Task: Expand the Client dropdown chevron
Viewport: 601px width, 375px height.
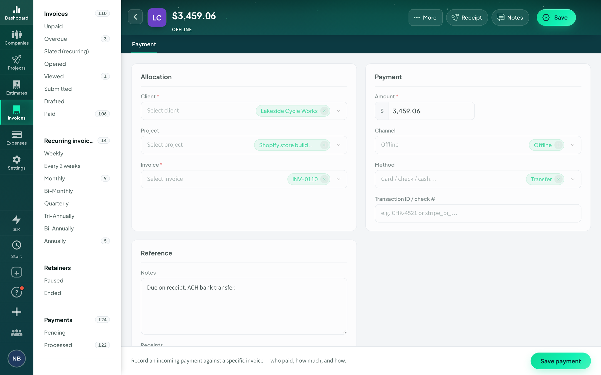Action: click(338, 111)
